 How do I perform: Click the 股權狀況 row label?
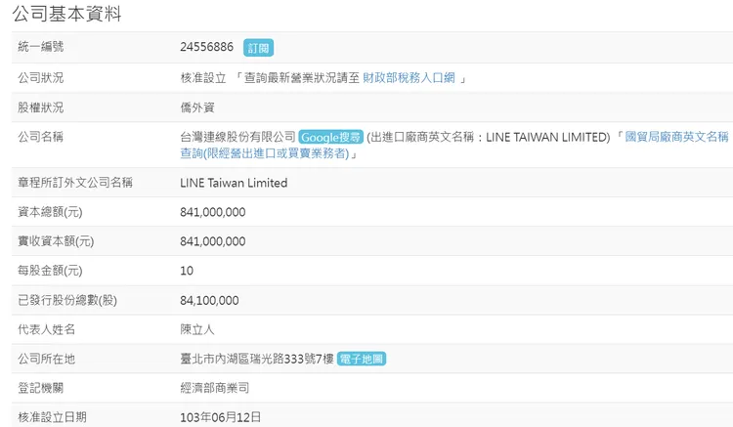(x=41, y=107)
